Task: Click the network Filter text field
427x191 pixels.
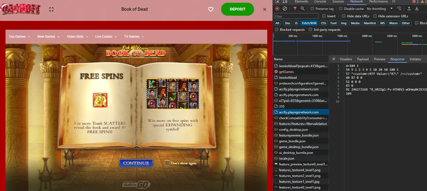Action: coord(296,16)
